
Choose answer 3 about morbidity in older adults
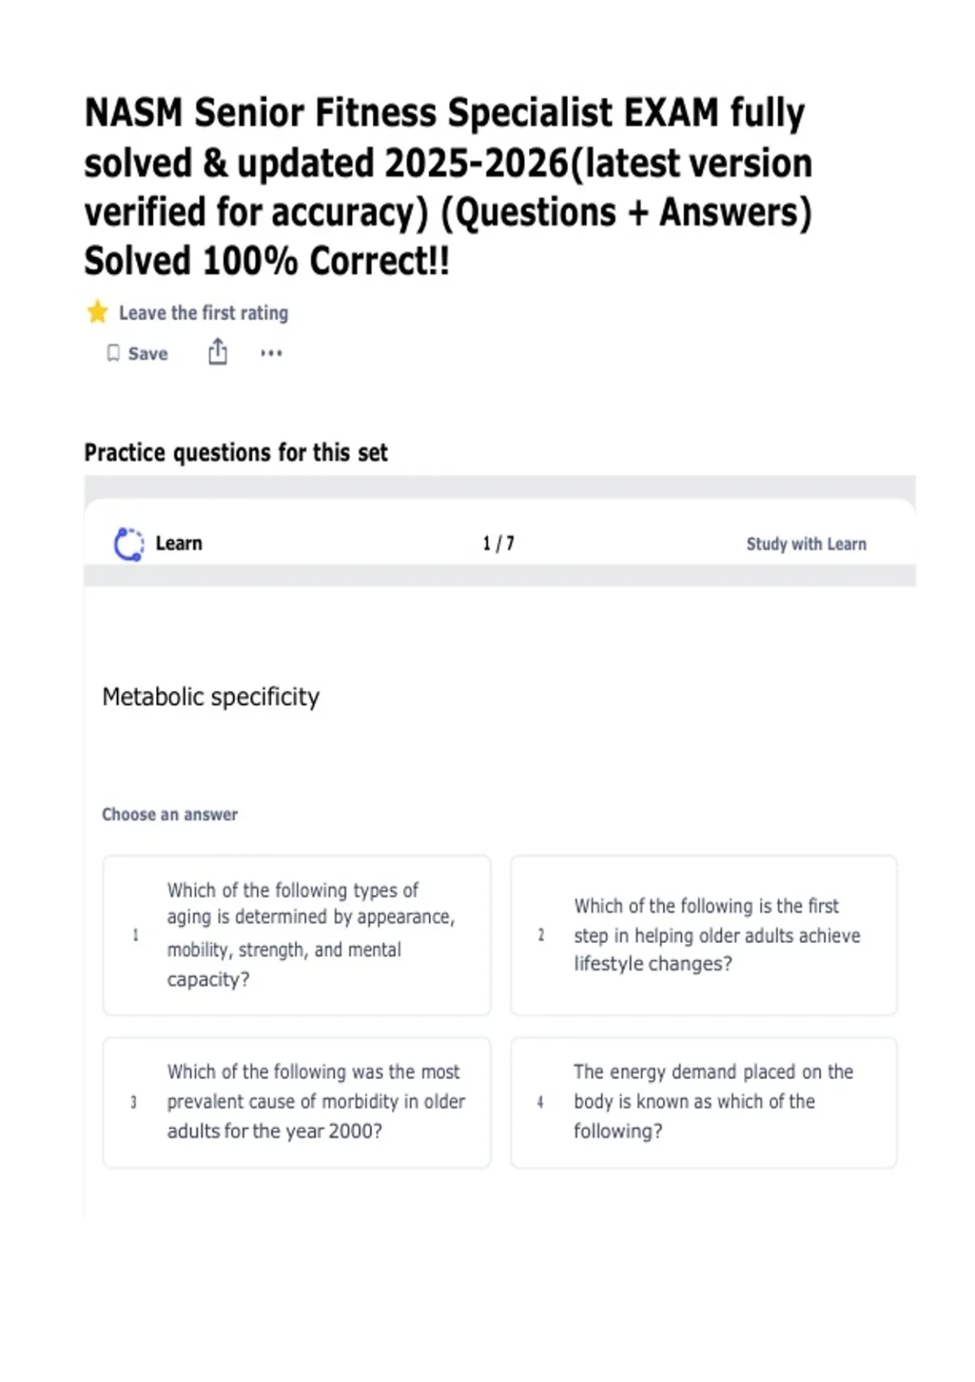[297, 1102]
